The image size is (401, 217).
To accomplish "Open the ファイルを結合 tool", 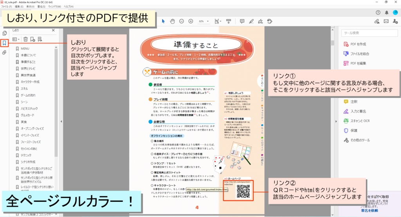I will (x=356, y=54).
